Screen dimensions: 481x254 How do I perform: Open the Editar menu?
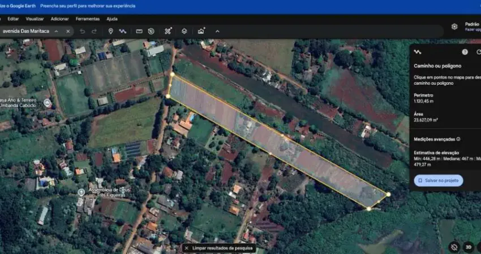13,19
